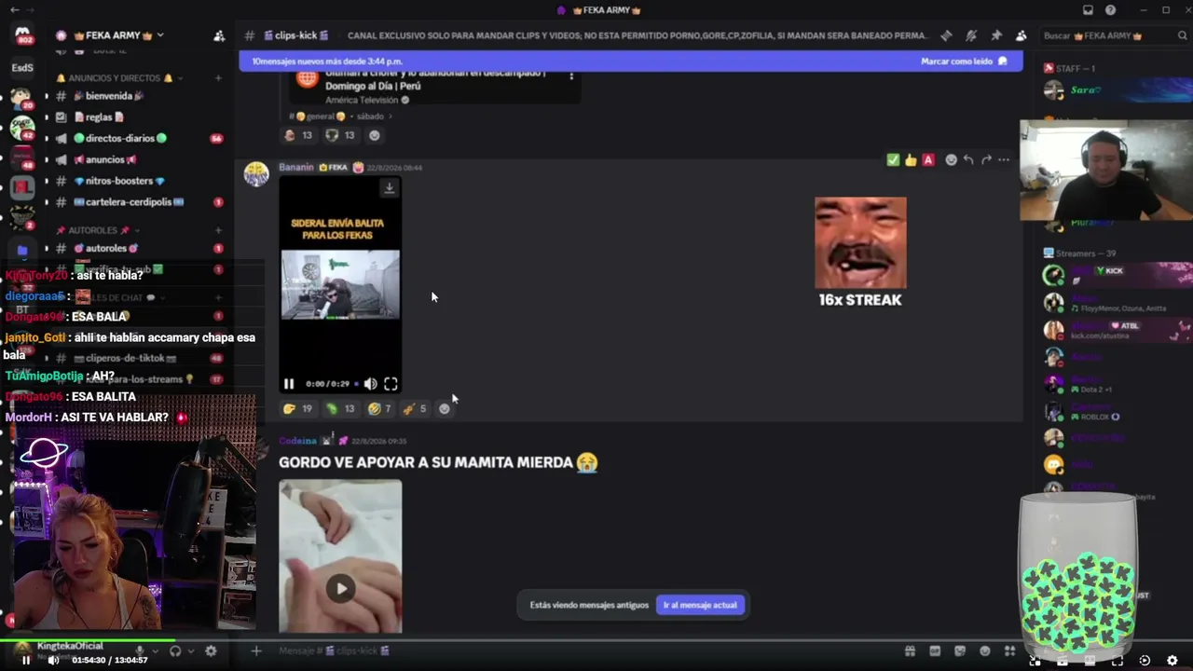This screenshot has height=671, width=1193.
Task: Pause the Bananin video clip
Action: point(289,384)
